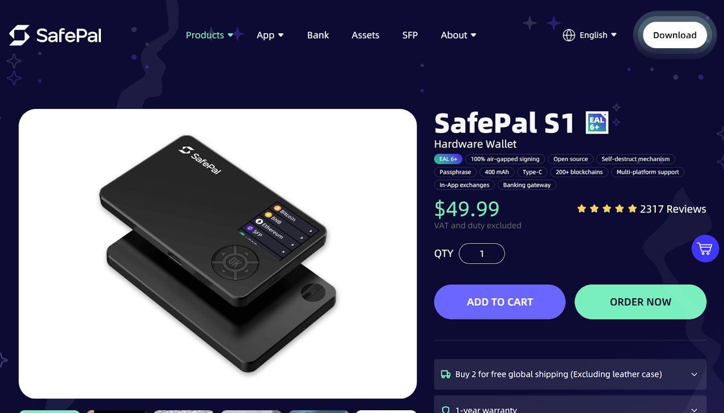The height and width of the screenshot is (413, 724).
Task: Click the EAL 6+ certification badge icon
Action: 597,123
